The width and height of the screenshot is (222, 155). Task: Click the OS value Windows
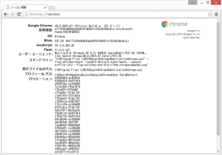click(60, 37)
